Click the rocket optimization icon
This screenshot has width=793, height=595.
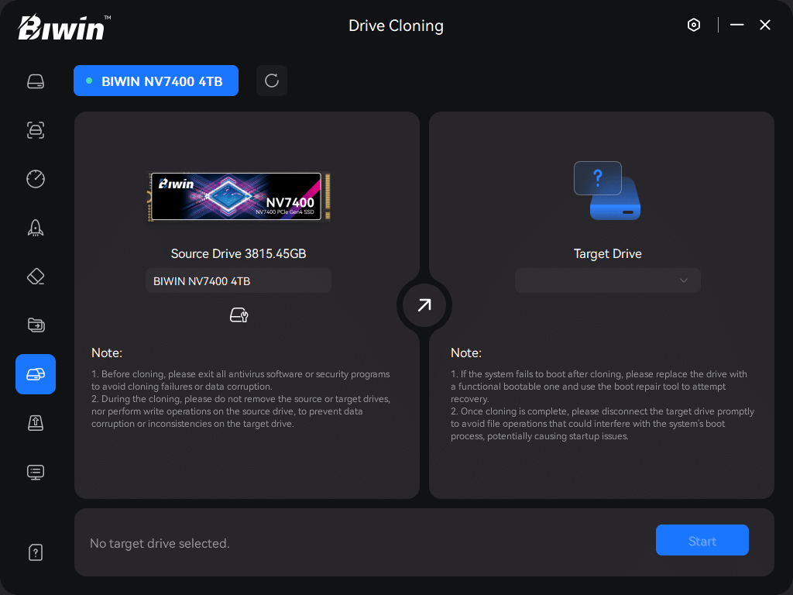click(x=36, y=228)
